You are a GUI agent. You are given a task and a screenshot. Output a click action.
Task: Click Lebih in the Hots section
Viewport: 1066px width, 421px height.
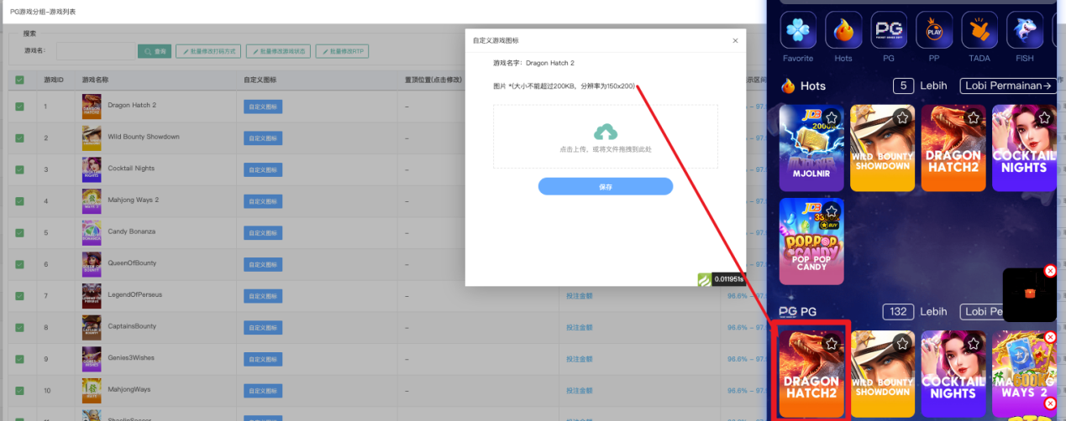(x=933, y=86)
